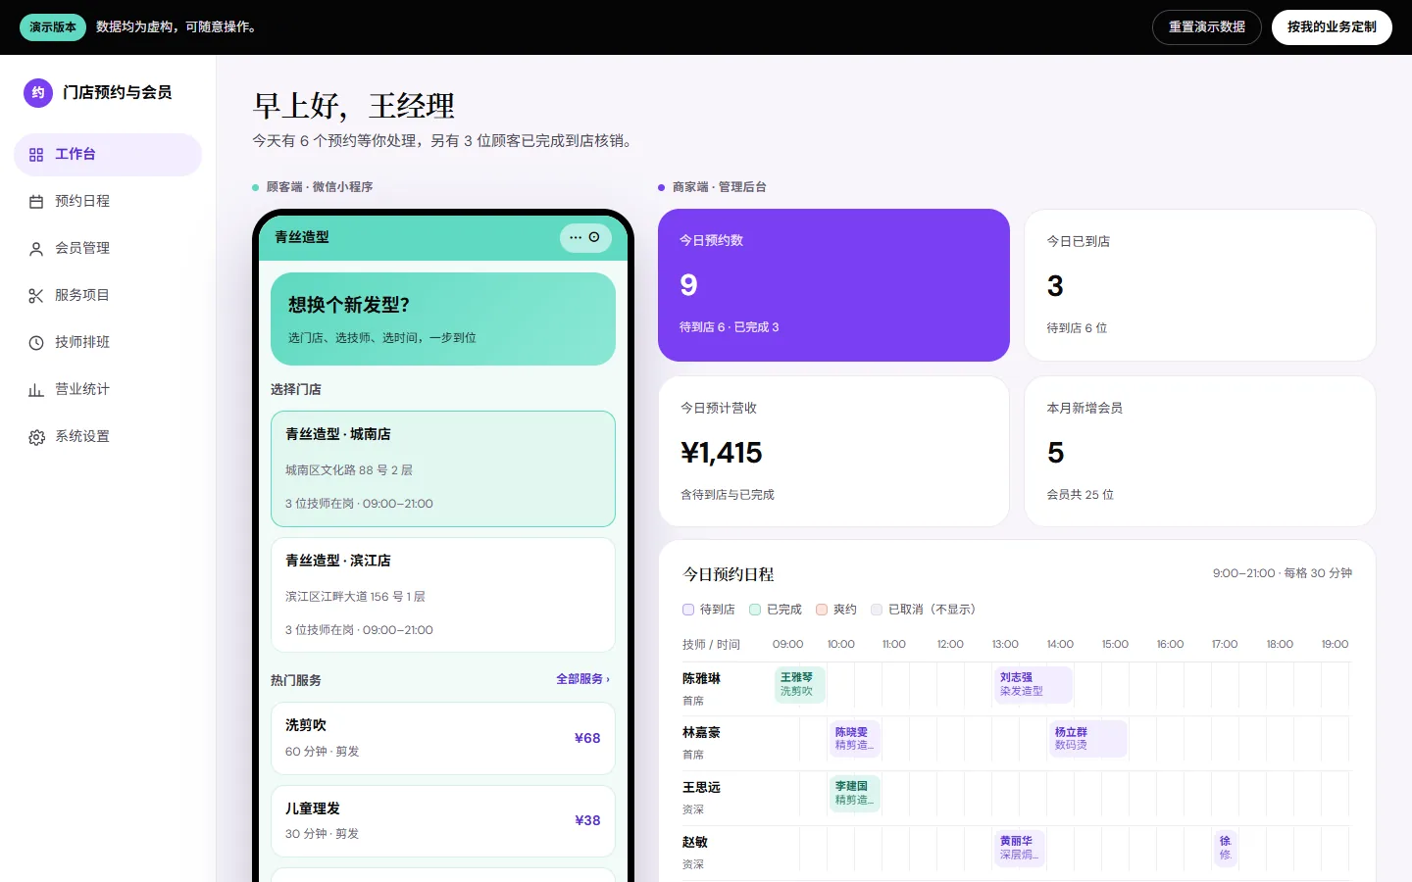Open 王雅琴 洗剪吹 appointment block
Image resolution: width=1412 pixels, height=882 pixels.
pos(800,684)
